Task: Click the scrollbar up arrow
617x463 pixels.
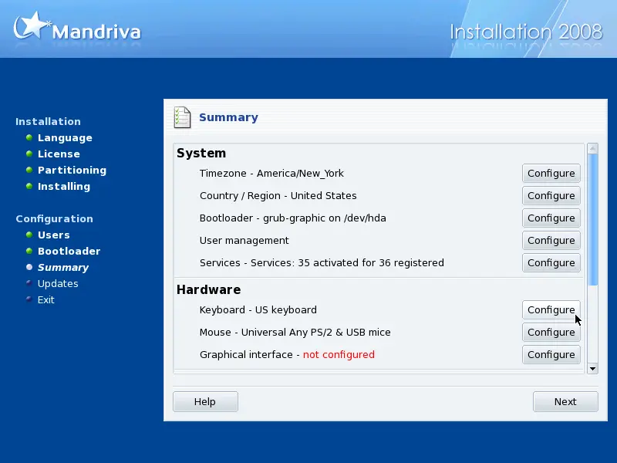Action: 592,148
